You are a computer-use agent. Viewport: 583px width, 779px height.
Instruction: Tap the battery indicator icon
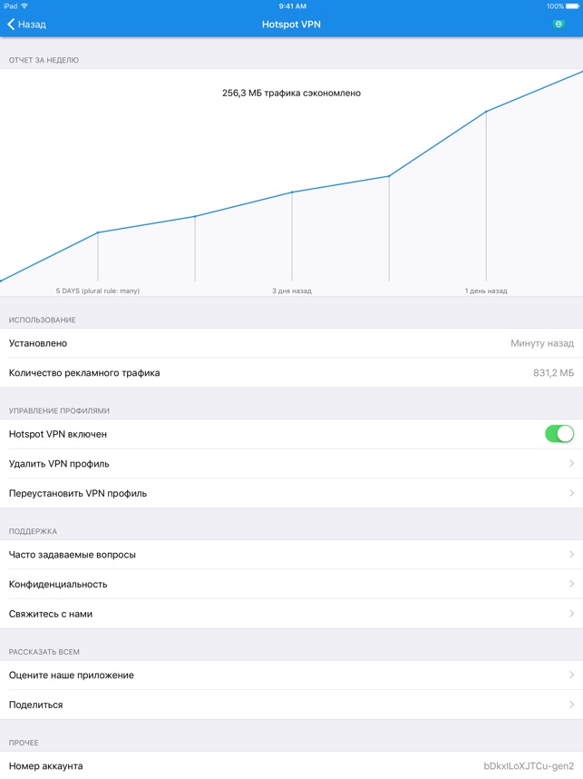pos(572,6)
